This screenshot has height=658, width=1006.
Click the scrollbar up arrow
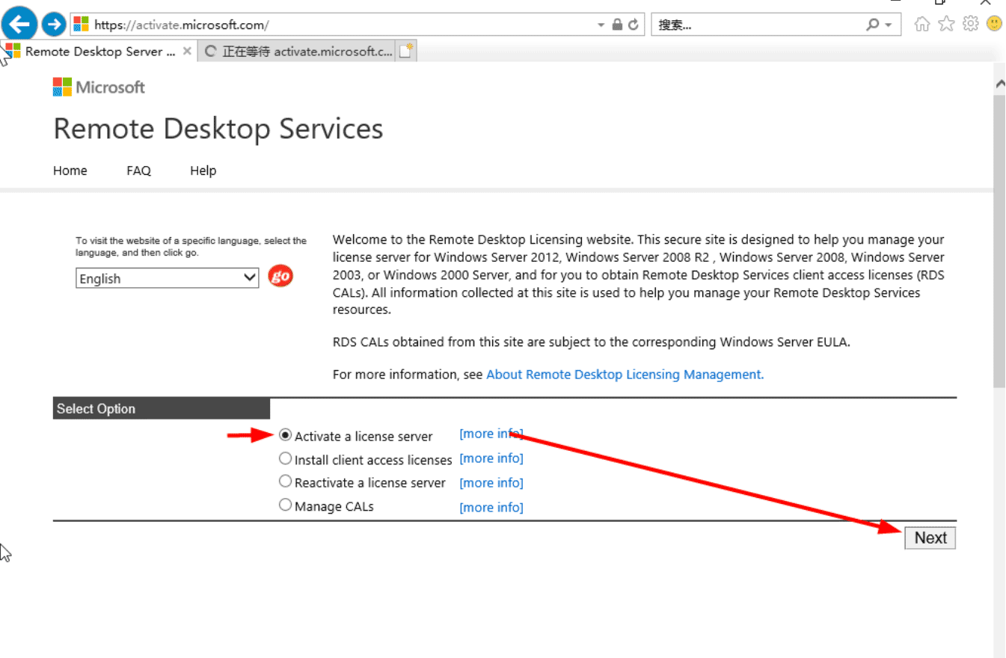point(1000,84)
